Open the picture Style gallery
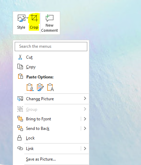The image size is (141, 165). tap(22, 22)
